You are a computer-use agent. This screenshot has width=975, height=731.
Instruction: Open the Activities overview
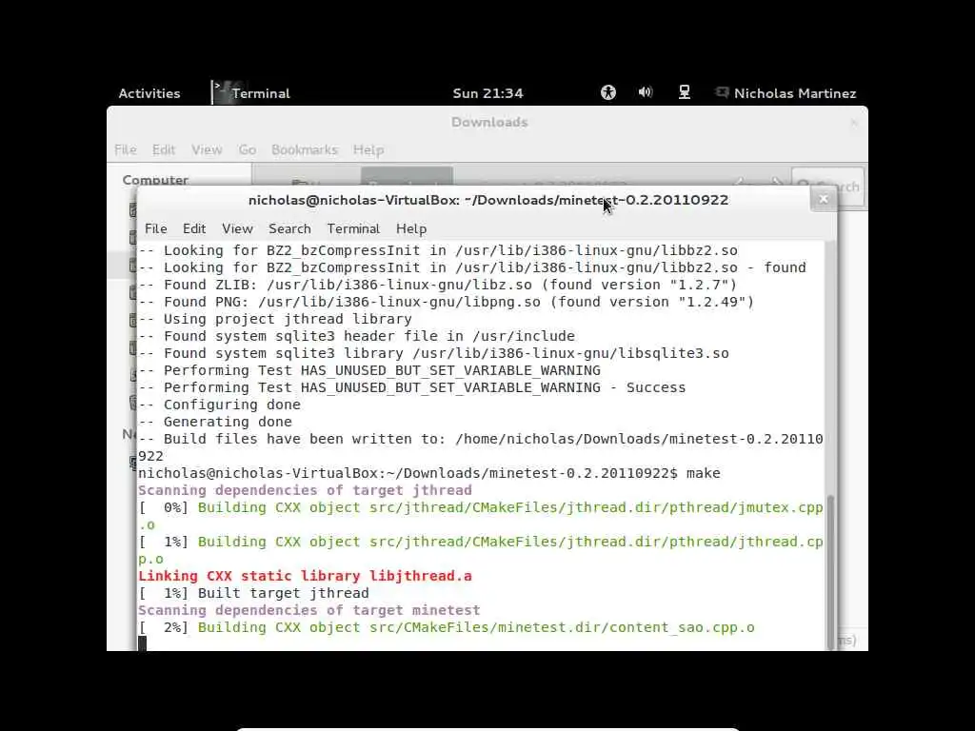click(x=149, y=93)
